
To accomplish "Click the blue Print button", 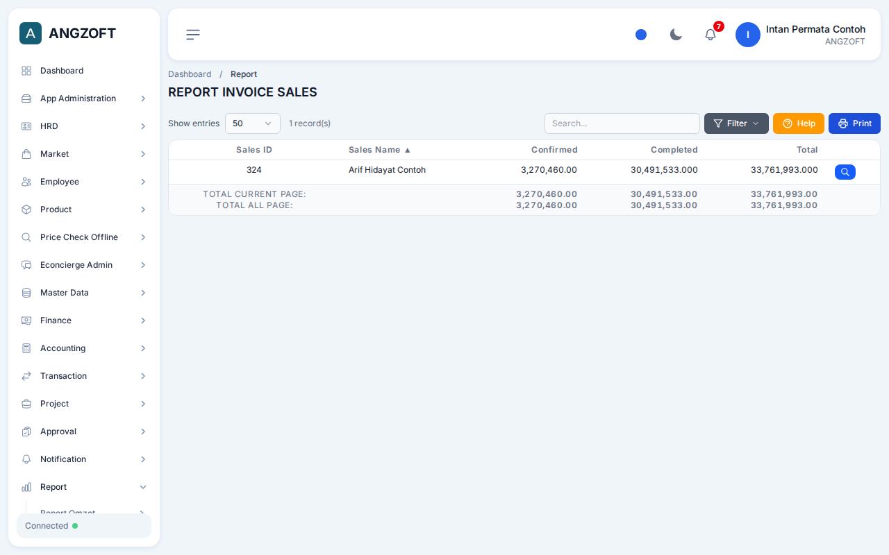I will click(x=854, y=123).
